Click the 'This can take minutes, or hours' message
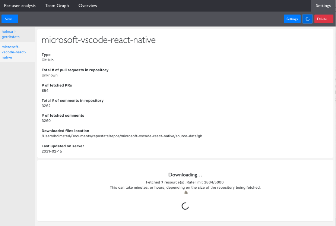 coord(185,187)
